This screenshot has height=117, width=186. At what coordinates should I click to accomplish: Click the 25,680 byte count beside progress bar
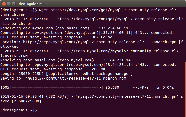pyautogui.click(x=112, y=88)
